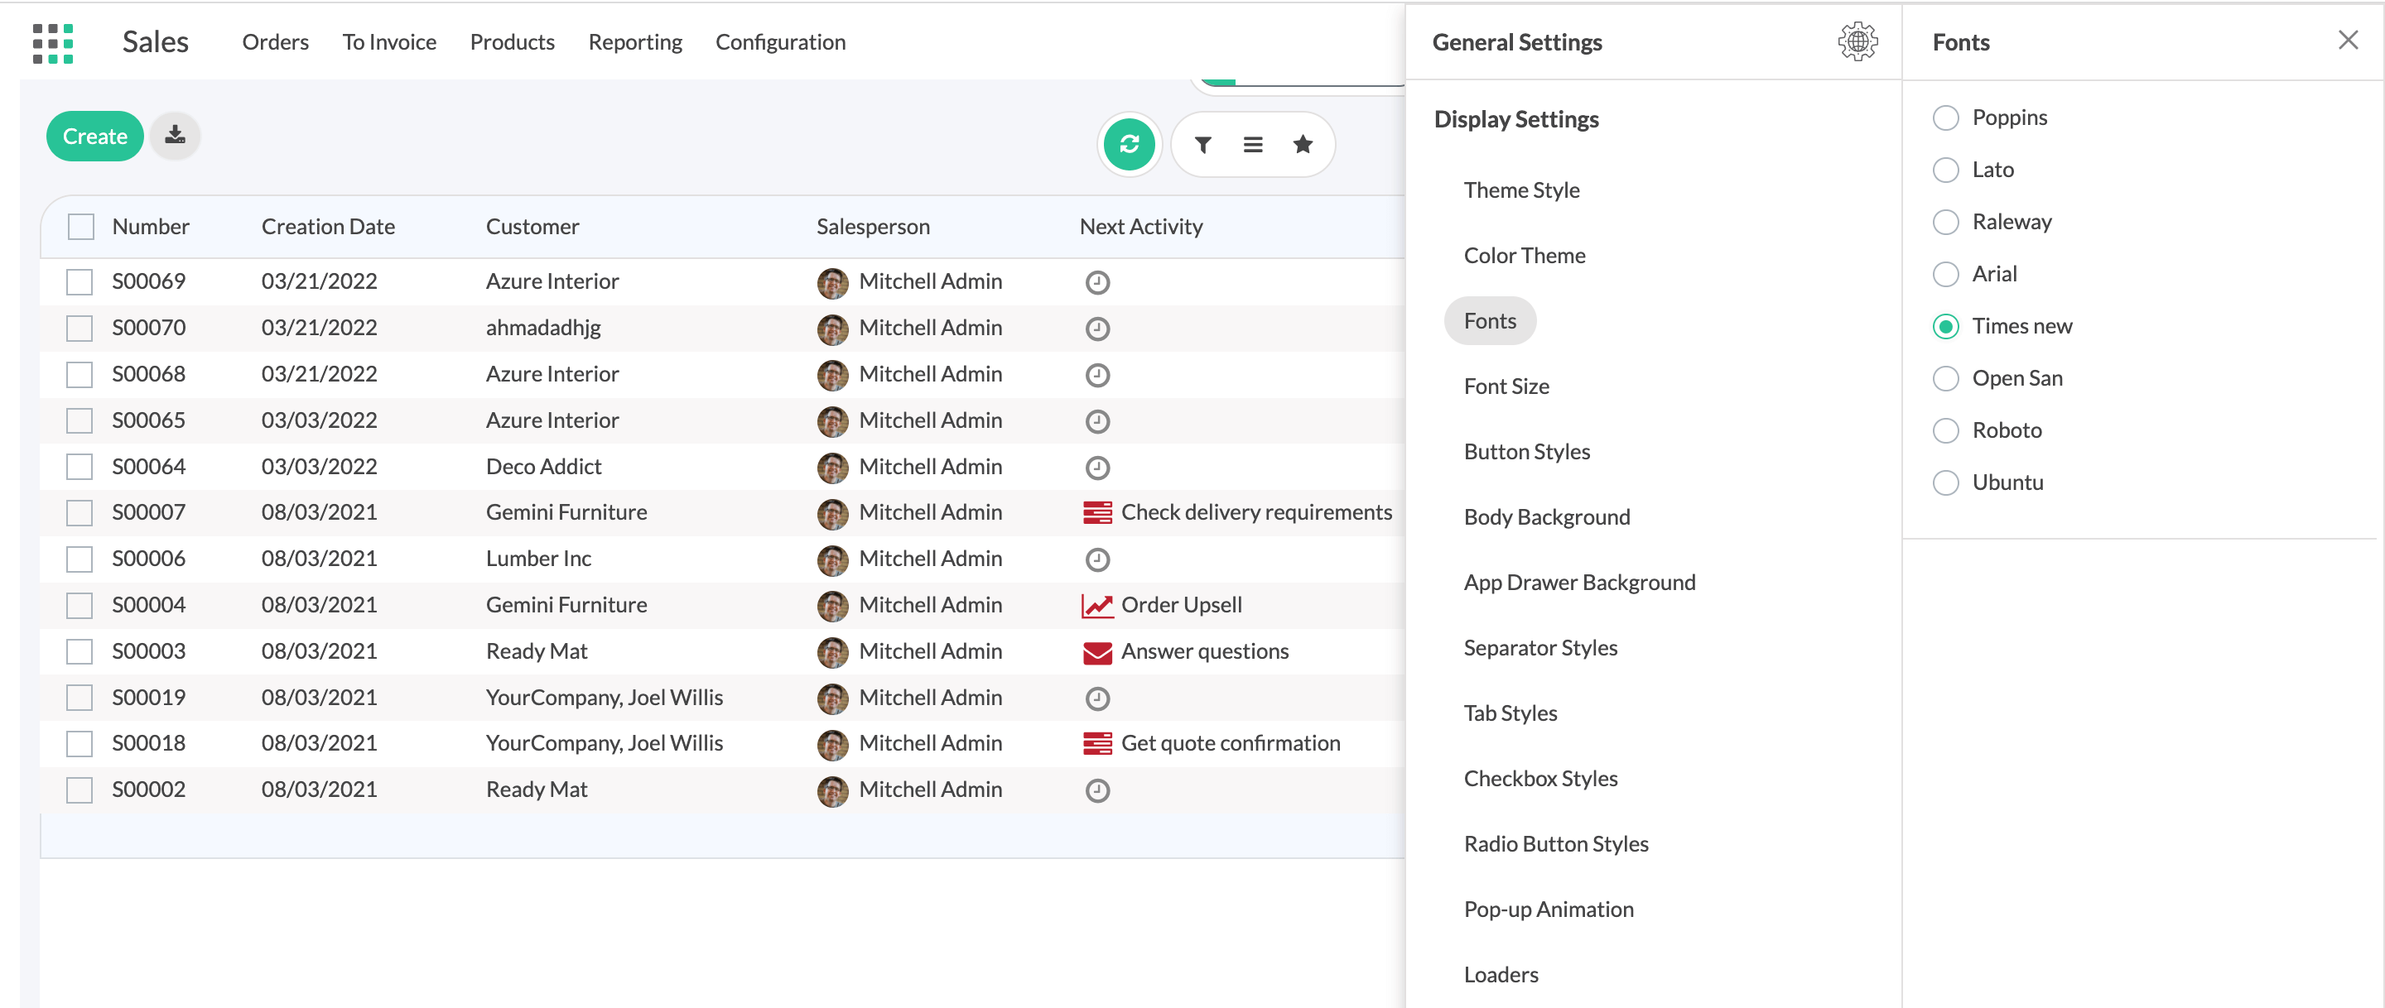Open the group-by lines icon

coord(1252,144)
